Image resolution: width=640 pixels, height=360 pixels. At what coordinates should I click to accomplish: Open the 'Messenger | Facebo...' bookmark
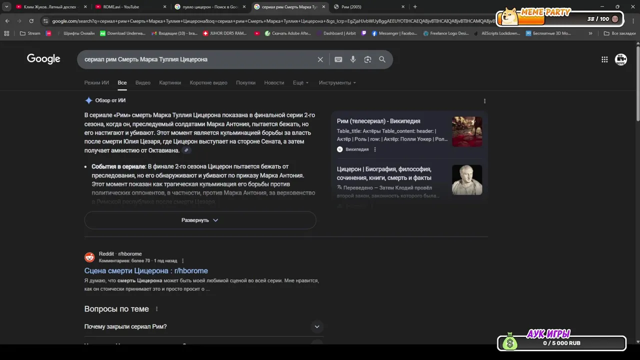point(394,33)
